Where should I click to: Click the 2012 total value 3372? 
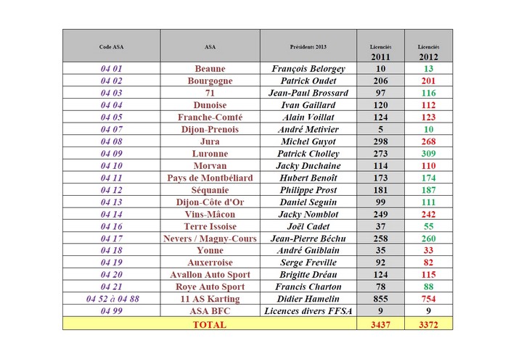point(428,324)
